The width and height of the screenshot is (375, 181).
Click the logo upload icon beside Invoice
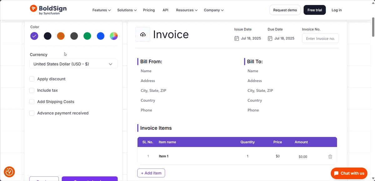pyautogui.click(x=143, y=34)
